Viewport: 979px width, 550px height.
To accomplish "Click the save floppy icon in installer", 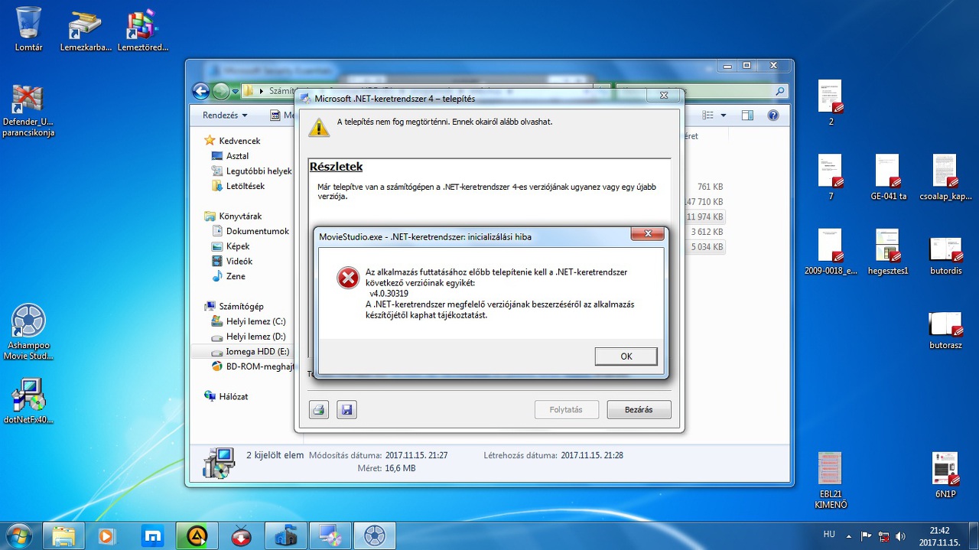I will pyautogui.click(x=346, y=410).
